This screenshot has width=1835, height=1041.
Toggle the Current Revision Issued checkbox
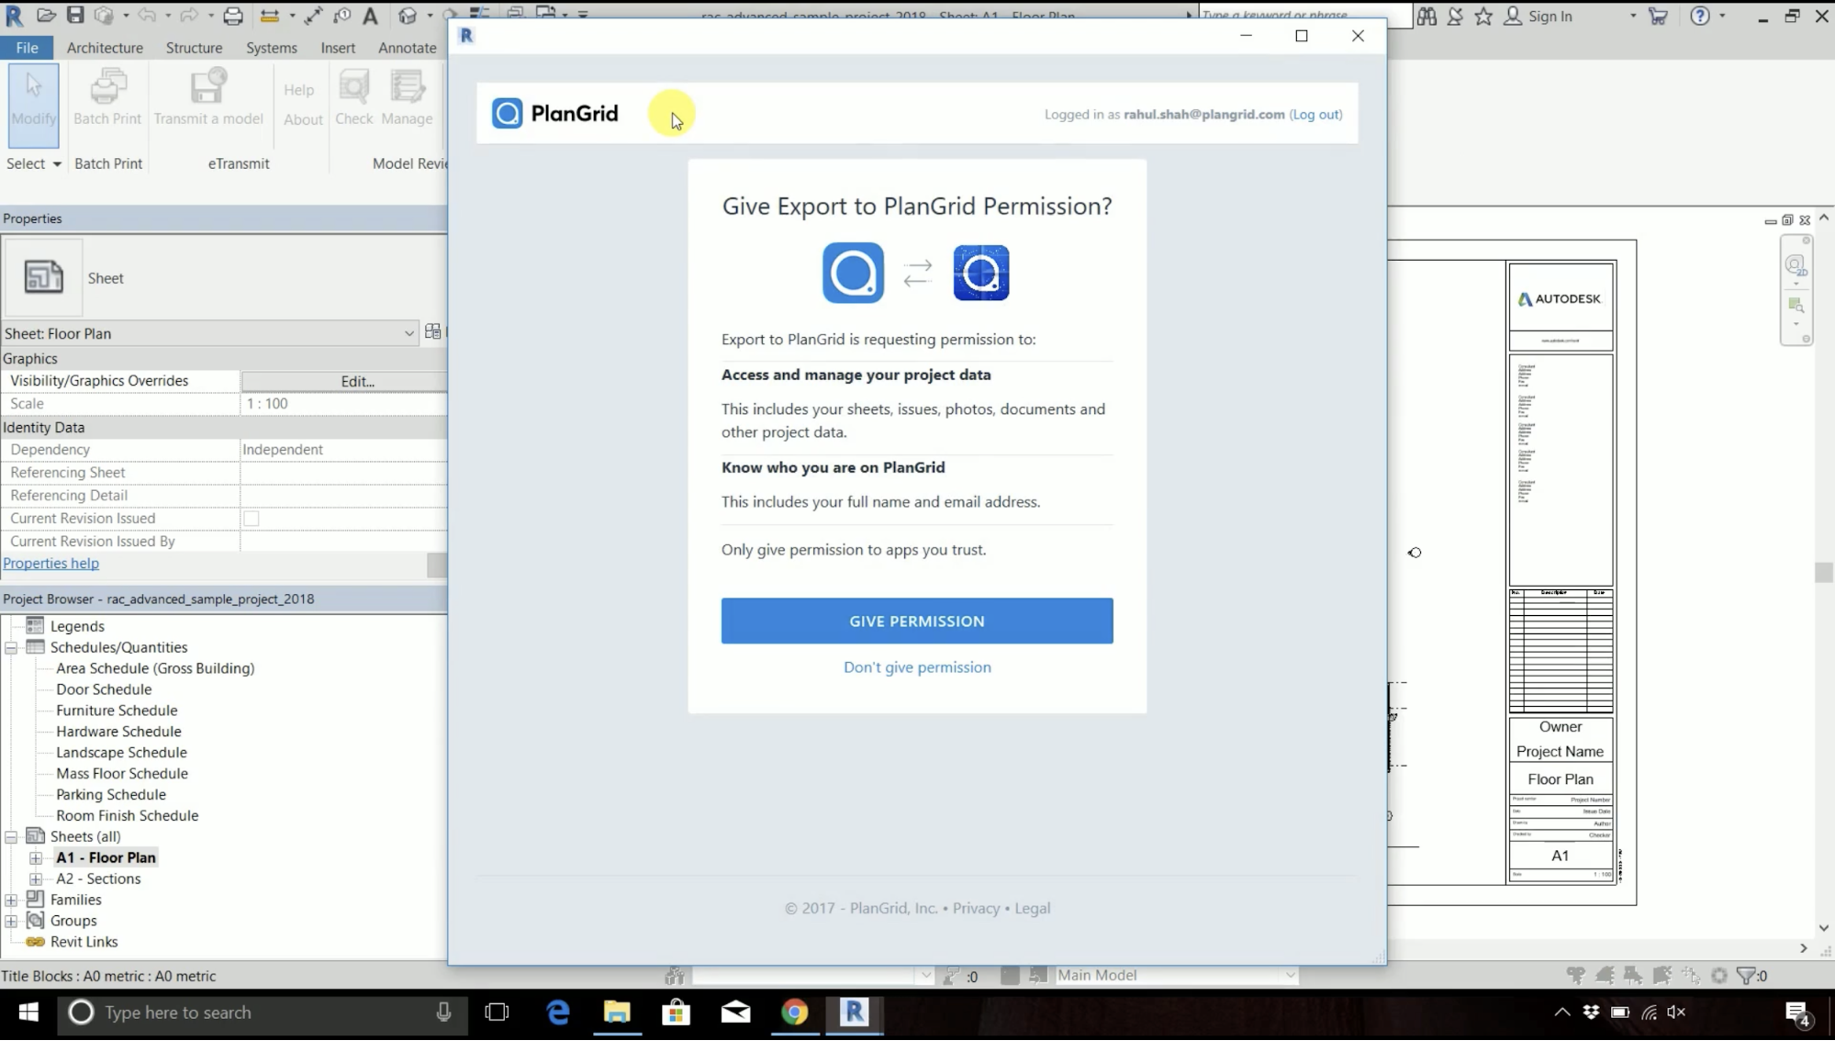[x=251, y=519]
